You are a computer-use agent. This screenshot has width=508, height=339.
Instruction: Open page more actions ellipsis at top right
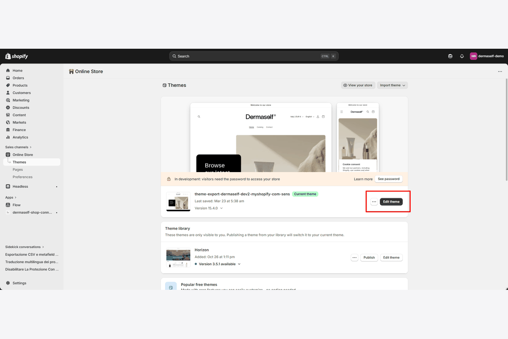(500, 72)
